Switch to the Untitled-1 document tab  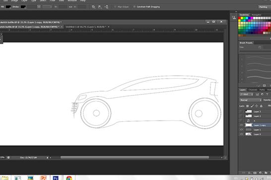[x=86, y=27]
